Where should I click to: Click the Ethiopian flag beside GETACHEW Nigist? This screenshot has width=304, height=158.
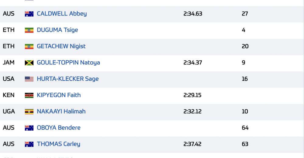coord(29,46)
